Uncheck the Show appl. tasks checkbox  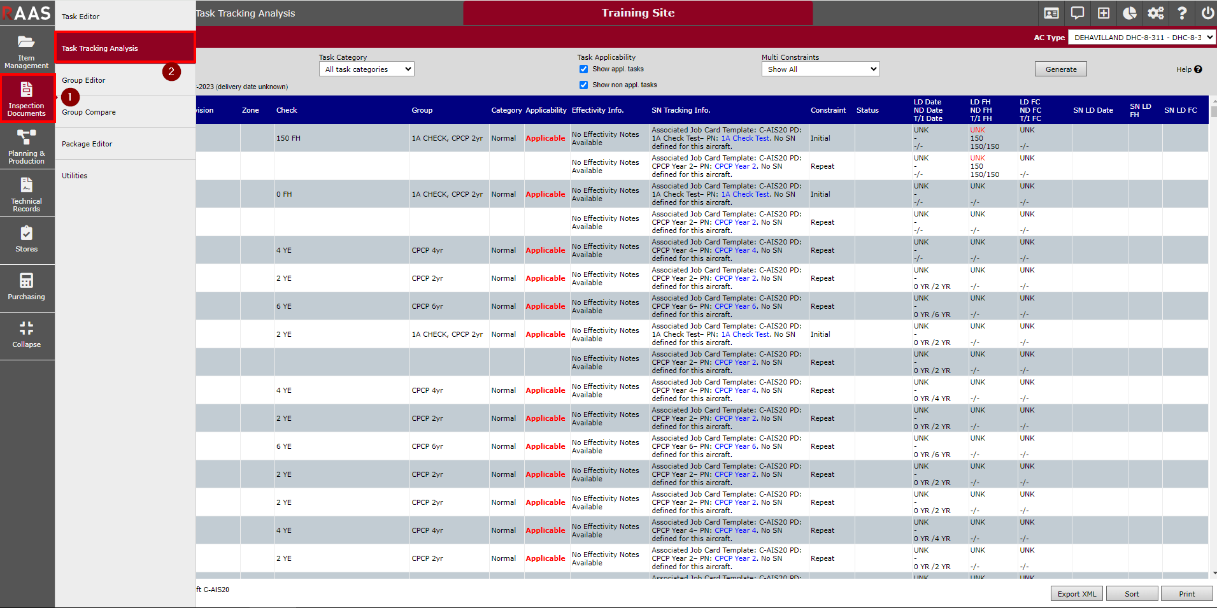click(x=583, y=69)
